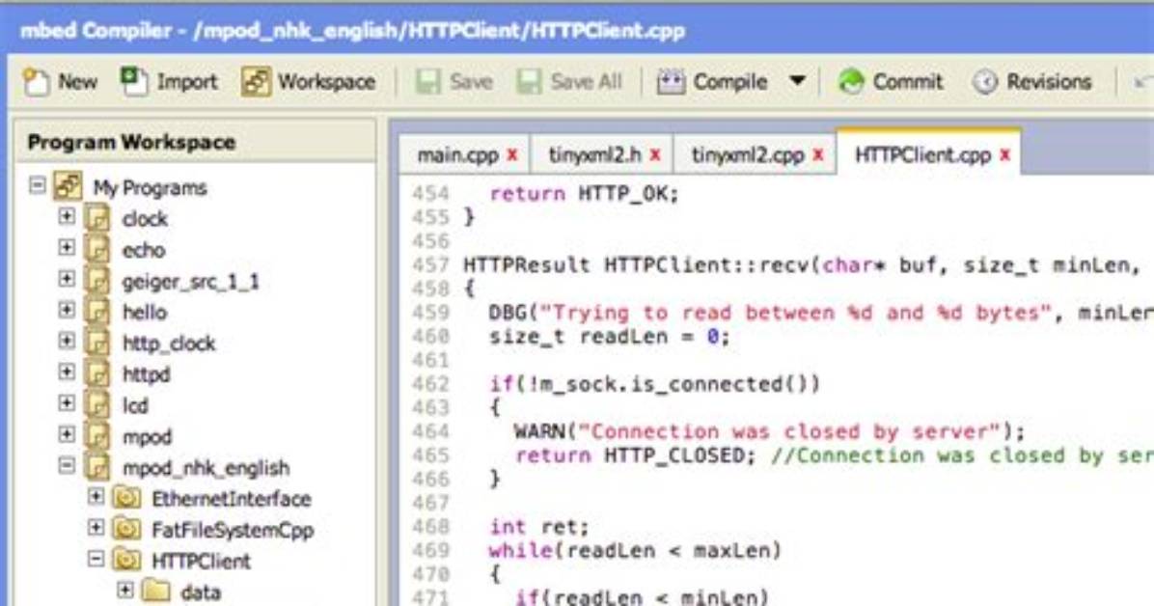1154x606 pixels.
Task: Expand the clock program node
Action: coord(67,216)
